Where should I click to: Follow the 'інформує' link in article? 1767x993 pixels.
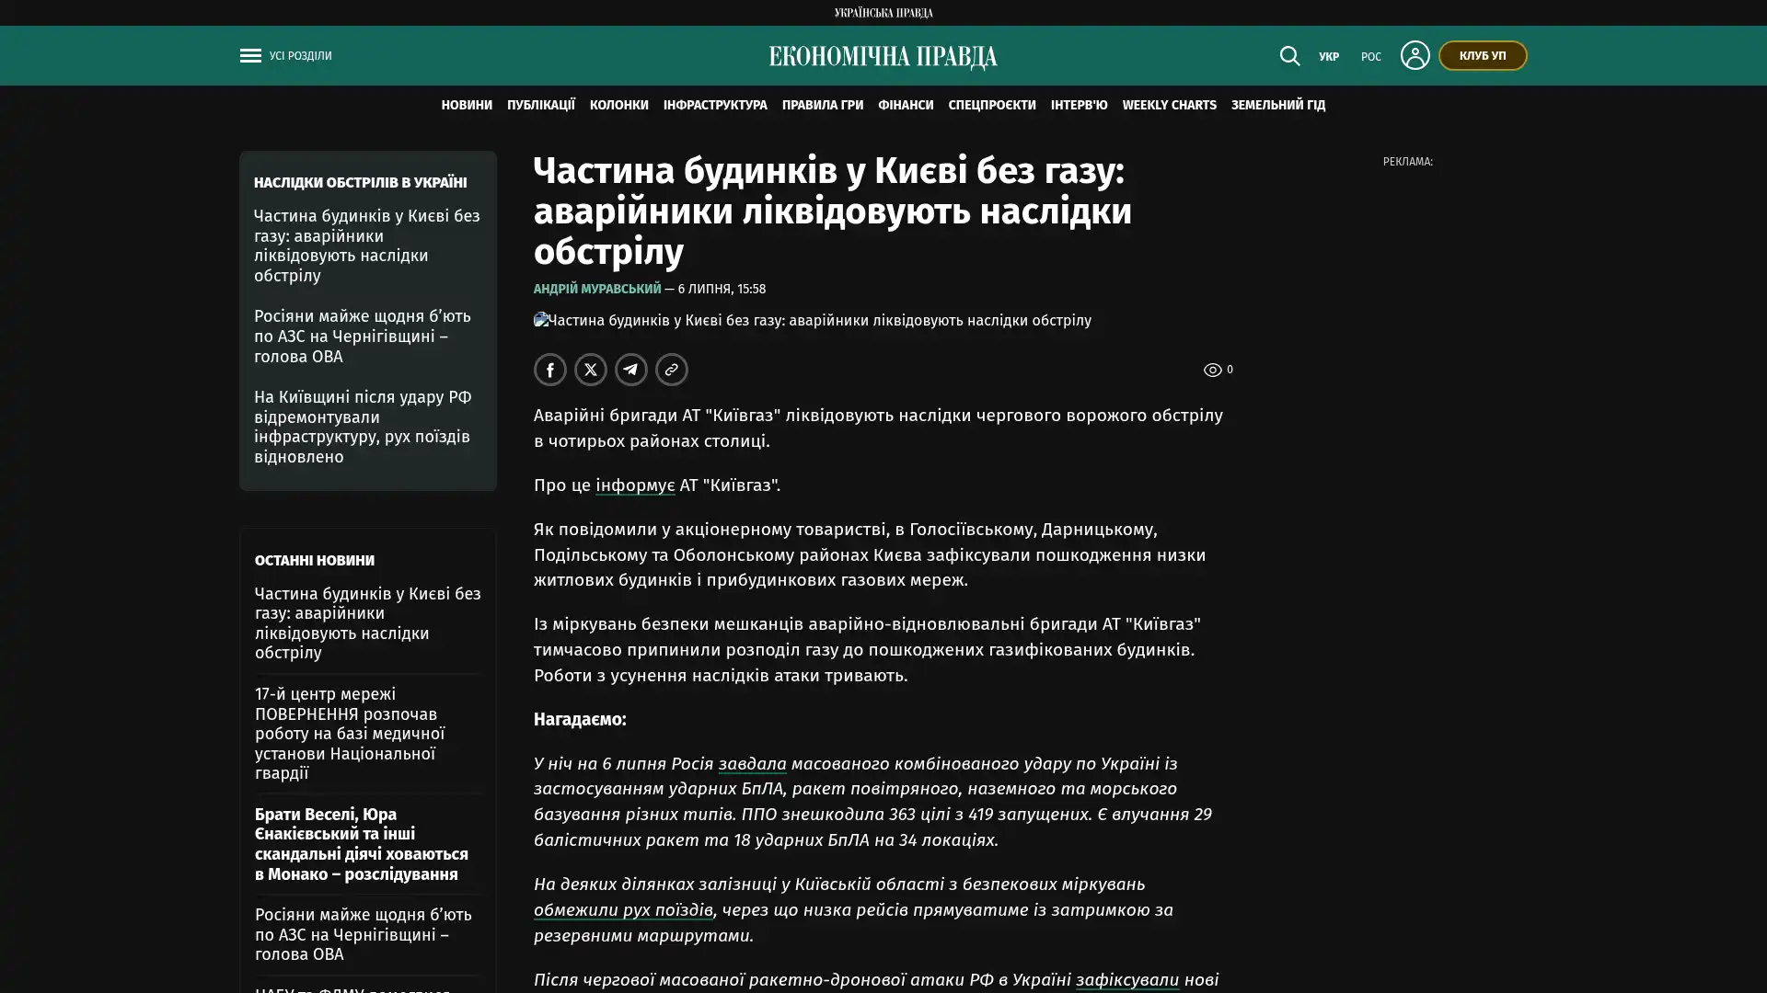pyautogui.click(x=635, y=485)
